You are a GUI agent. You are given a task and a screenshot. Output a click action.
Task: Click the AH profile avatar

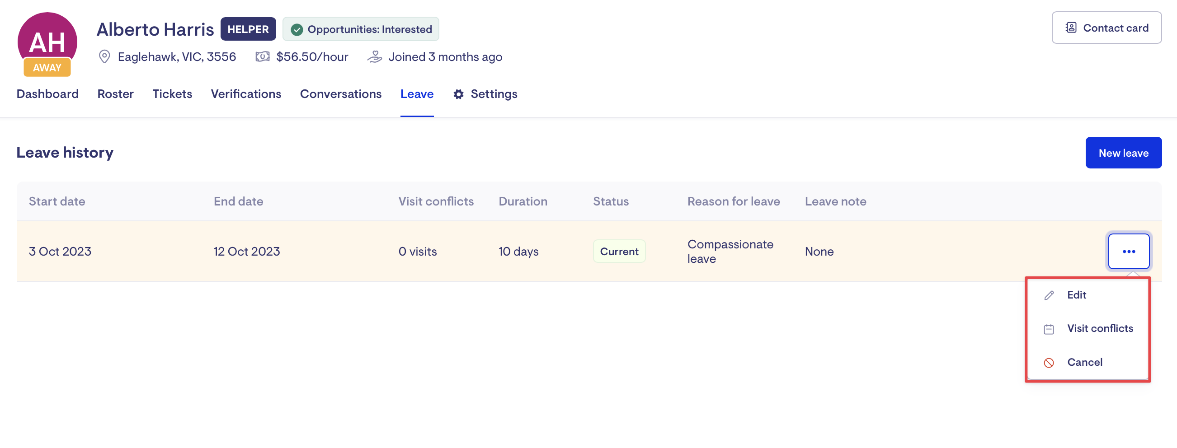pyautogui.click(x=47, y=40)
